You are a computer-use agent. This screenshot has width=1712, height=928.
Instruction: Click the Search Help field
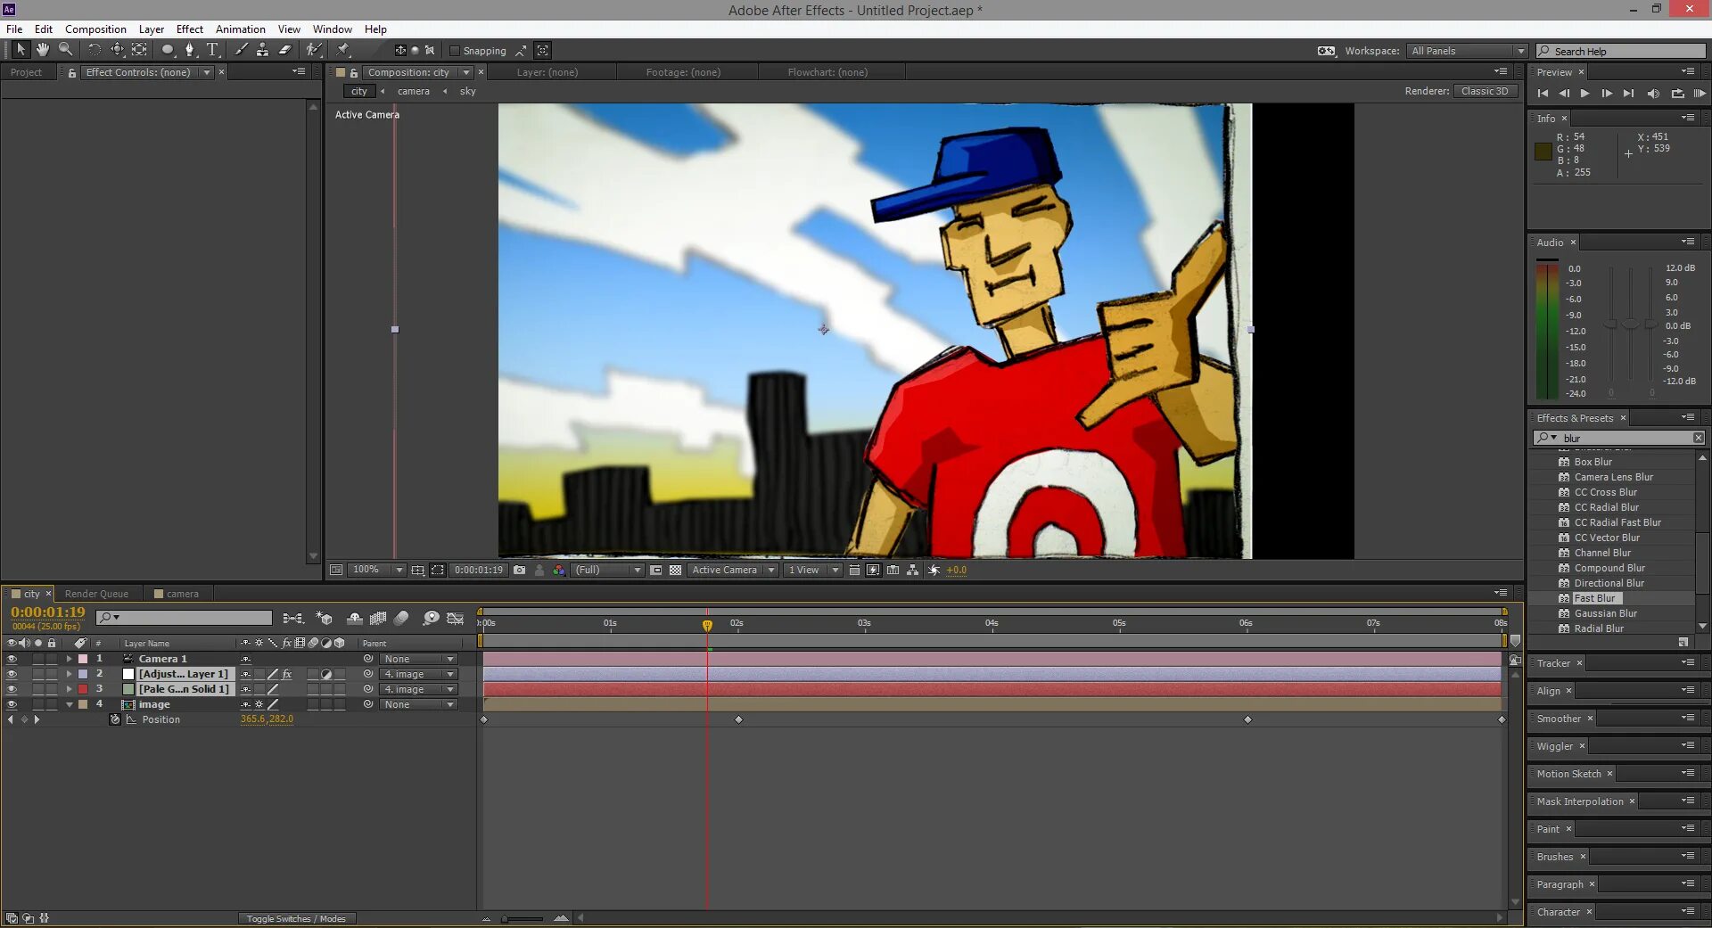pos(1620,51)
